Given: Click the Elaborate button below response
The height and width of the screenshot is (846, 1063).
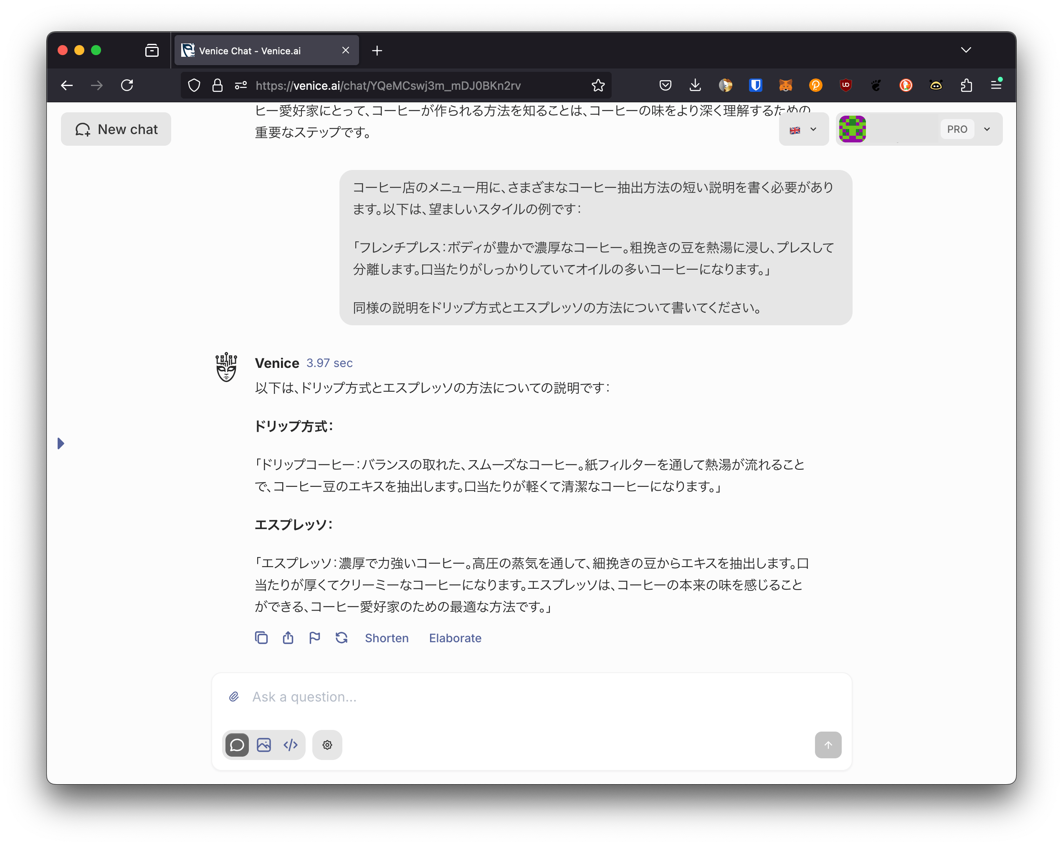Looking at the screenshot, I should (x=455, y=637).
